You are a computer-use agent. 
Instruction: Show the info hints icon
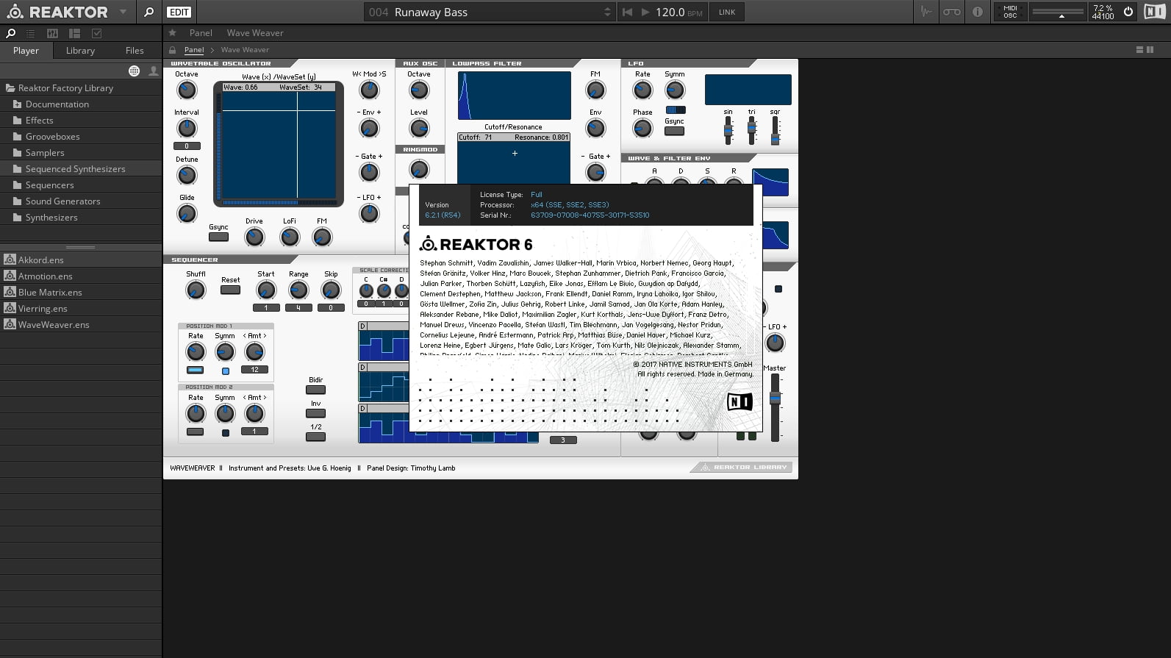(x=978, y=12)
